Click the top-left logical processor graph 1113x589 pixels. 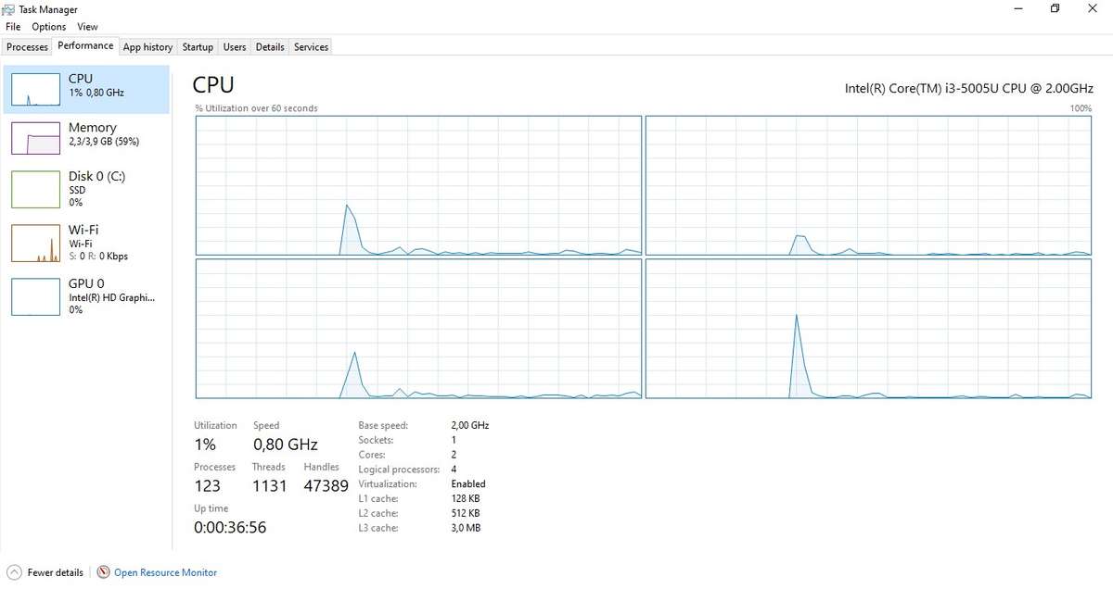click(x=418, y=185)
